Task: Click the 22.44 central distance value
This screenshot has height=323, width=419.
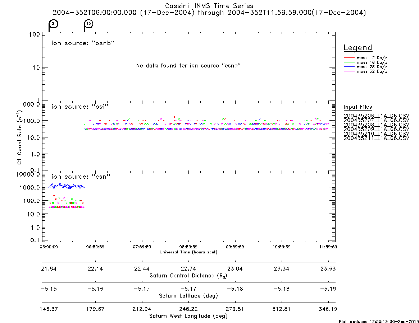Action: point(142,268)
